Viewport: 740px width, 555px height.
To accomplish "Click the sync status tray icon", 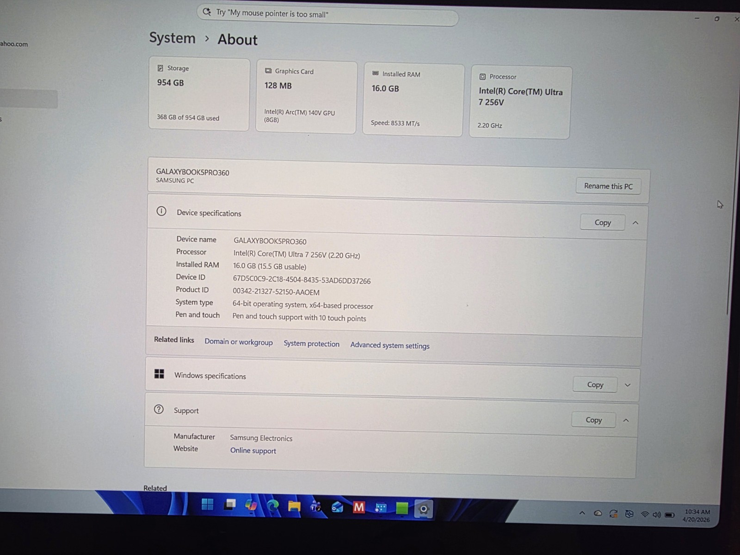I will tap(613, 513).
